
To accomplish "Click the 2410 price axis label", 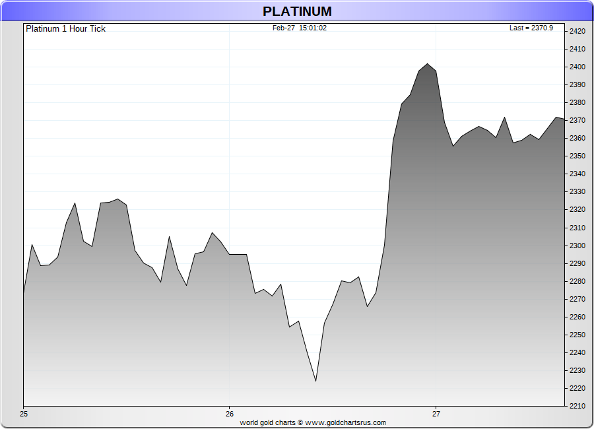I will (577, 49).
